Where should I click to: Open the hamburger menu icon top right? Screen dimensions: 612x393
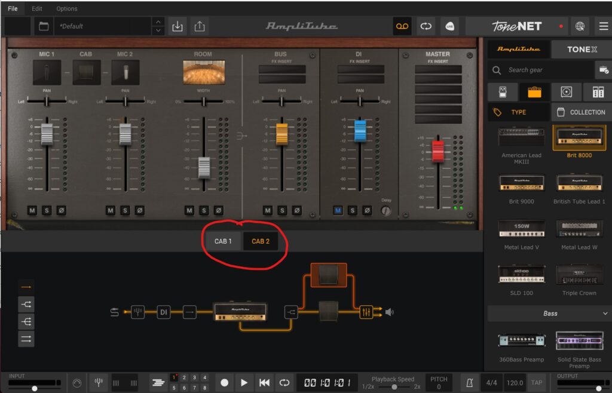point(601,26)
